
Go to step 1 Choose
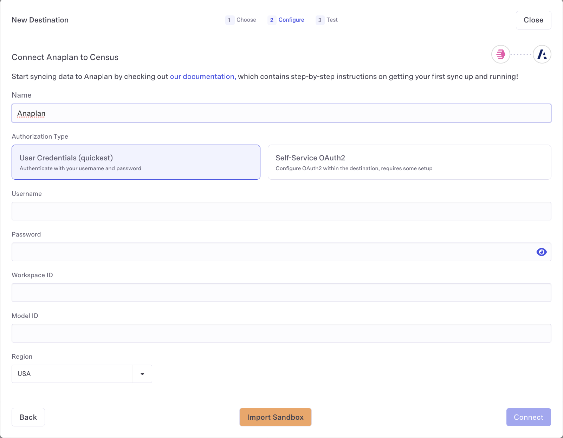click(x=241, y=20)
